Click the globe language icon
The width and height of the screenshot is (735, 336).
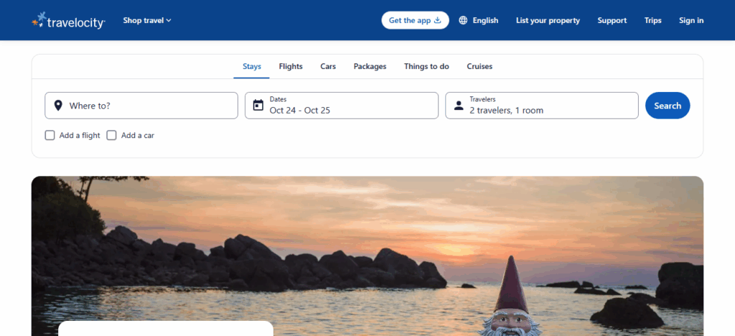point(463,20)
